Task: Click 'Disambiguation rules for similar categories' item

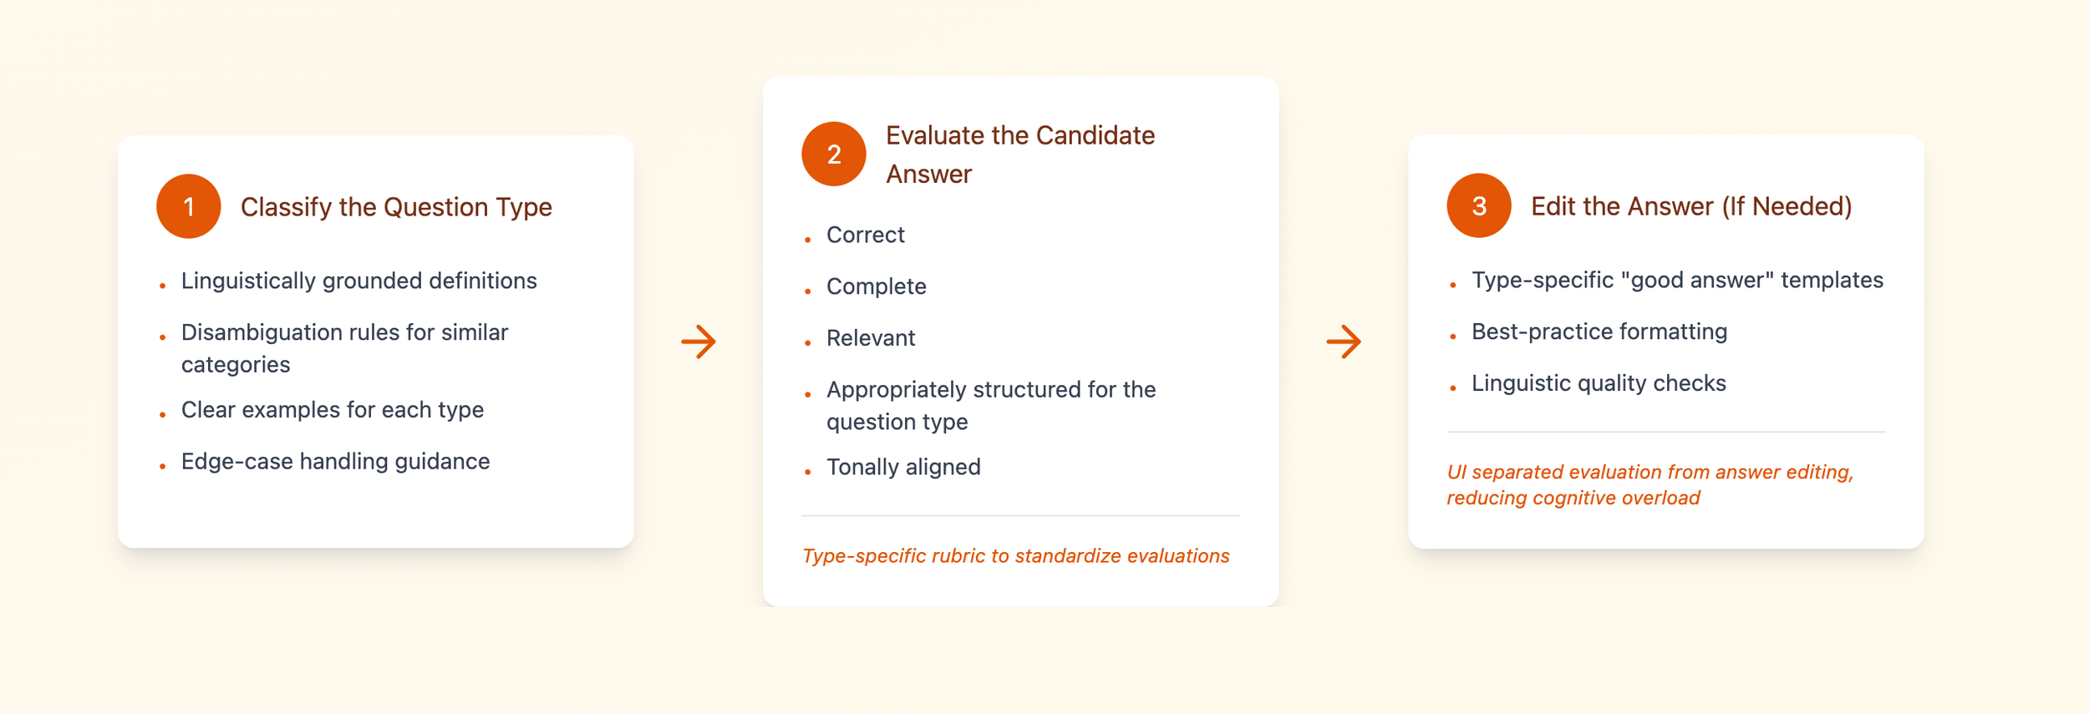Action: (x=344, y=348)
